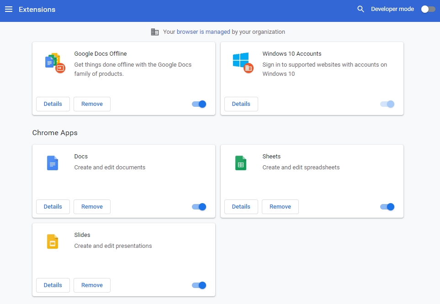Click the 'Slides' app name
This screenshot has height=304, width=440.
[82, 235]
